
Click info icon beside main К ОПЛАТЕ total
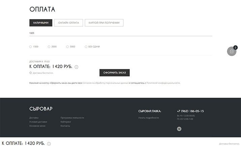click(x=77, y=67)
